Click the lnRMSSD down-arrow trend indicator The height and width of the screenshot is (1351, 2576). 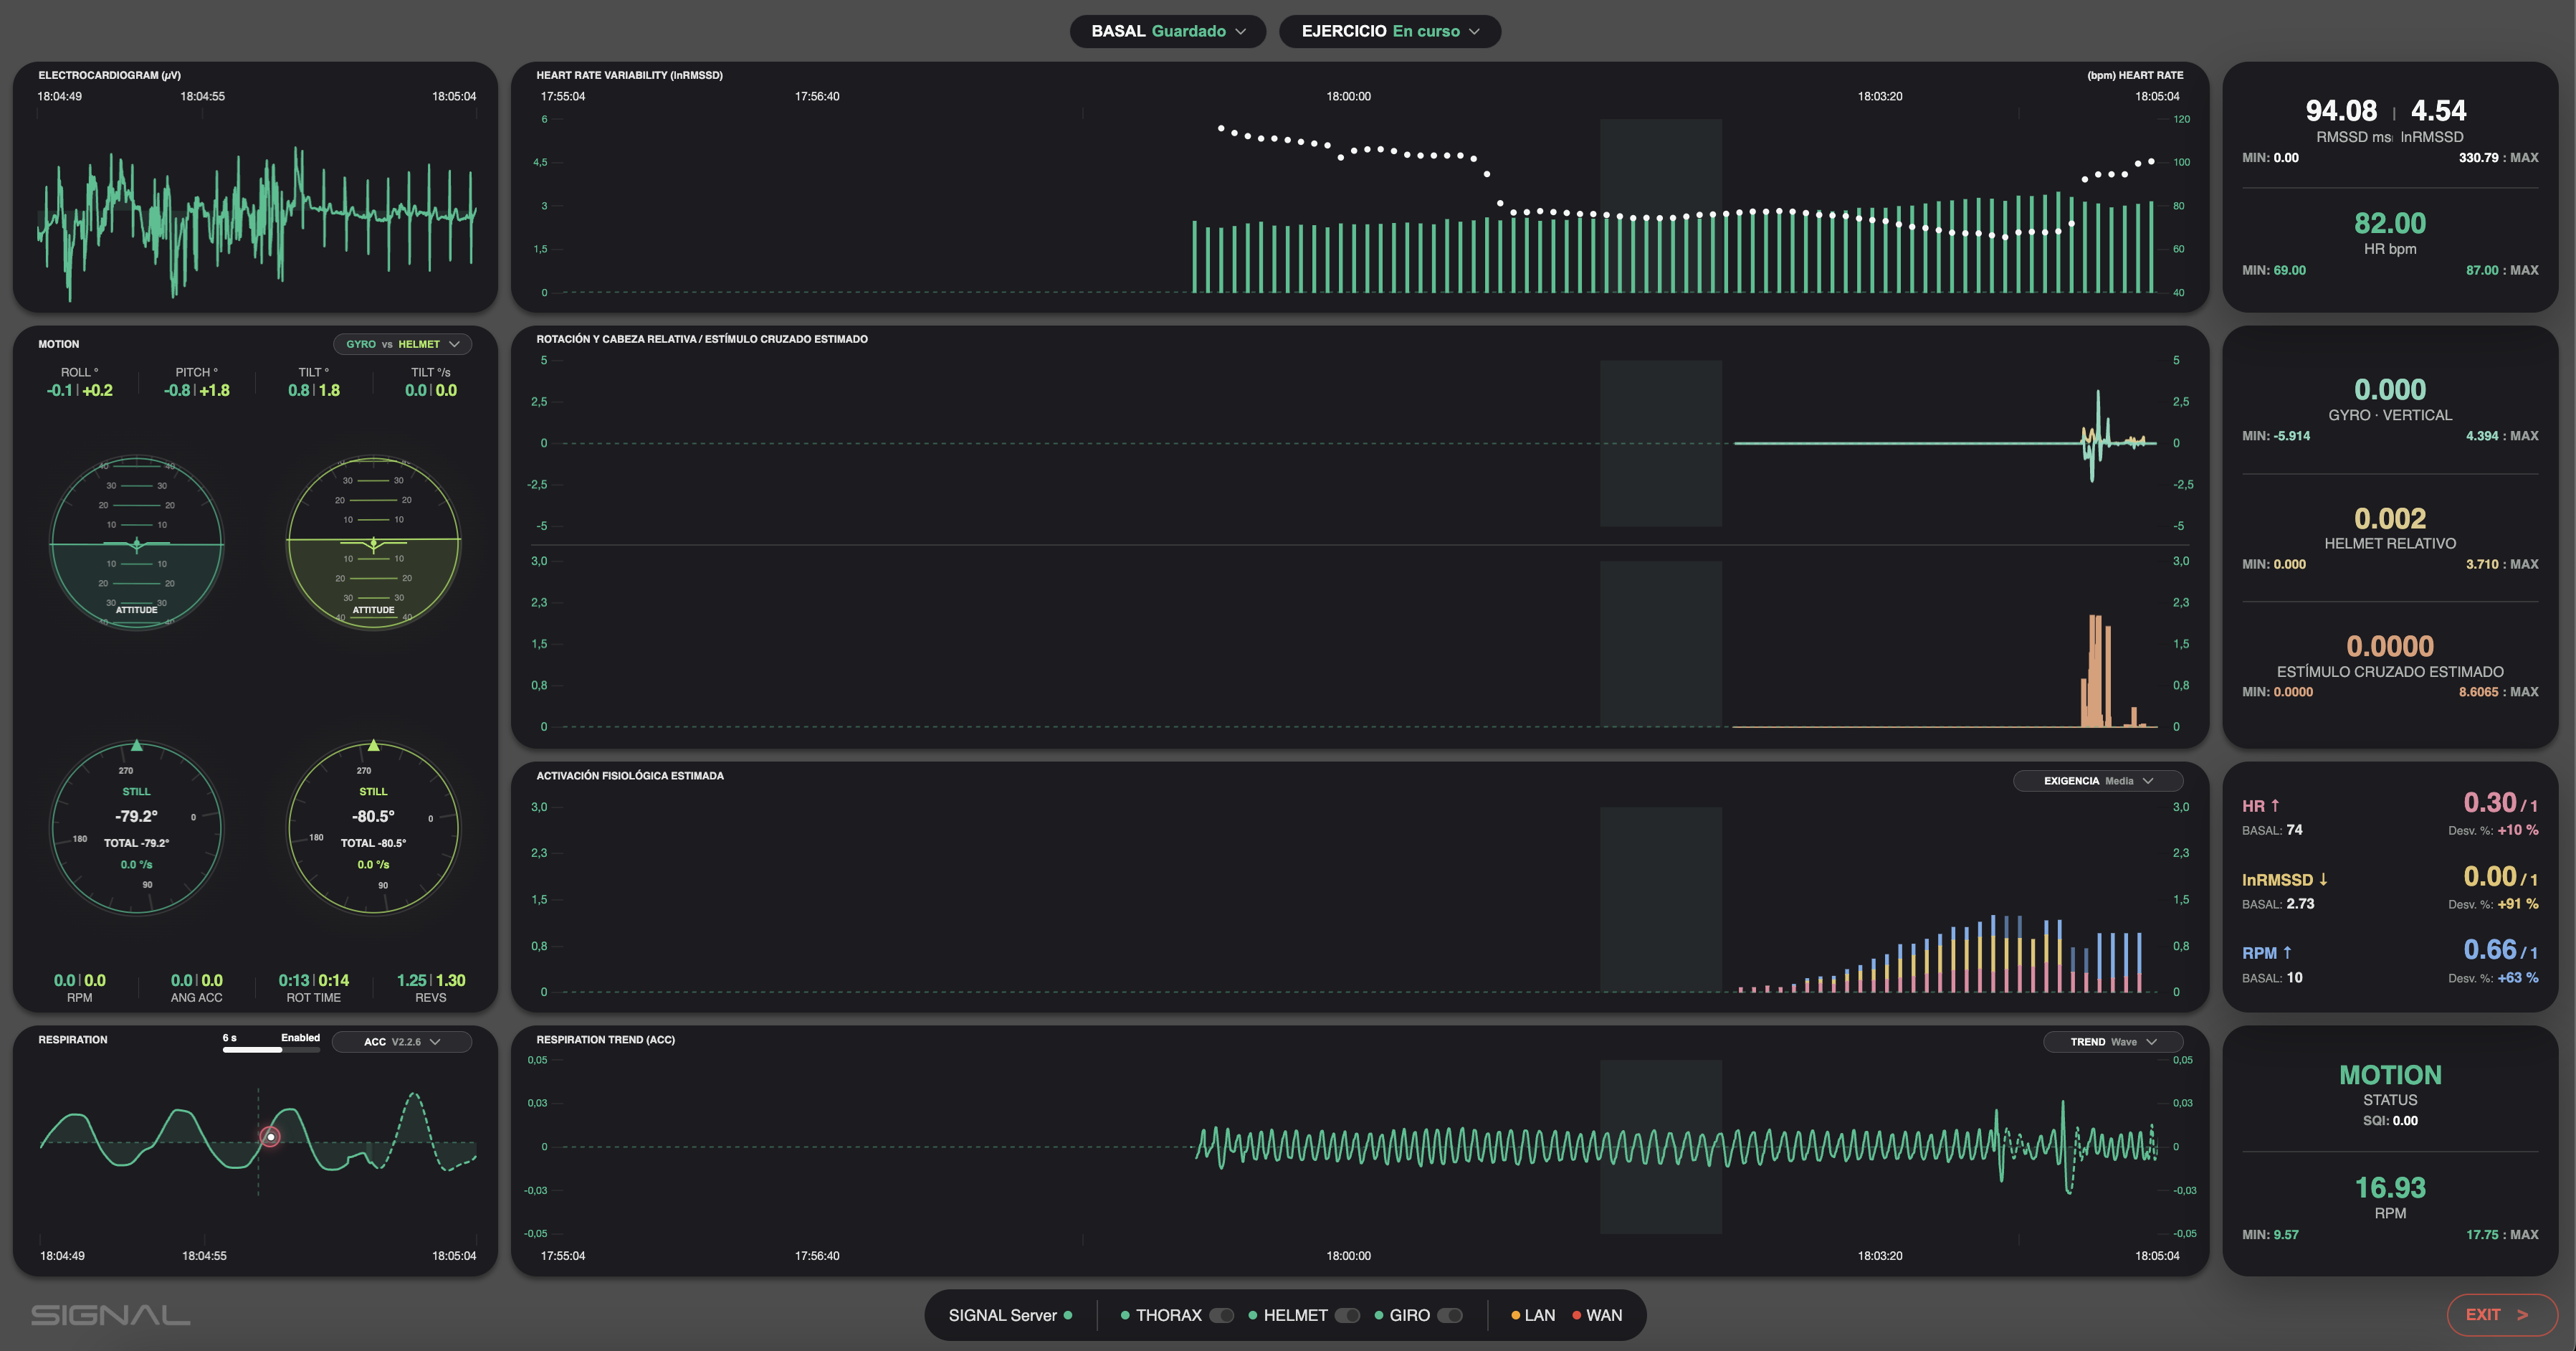[x=2323, y=878]
